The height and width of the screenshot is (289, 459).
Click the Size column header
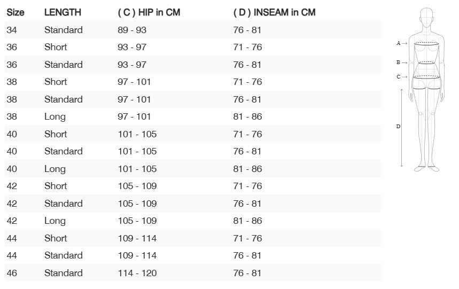coord(15,13)
